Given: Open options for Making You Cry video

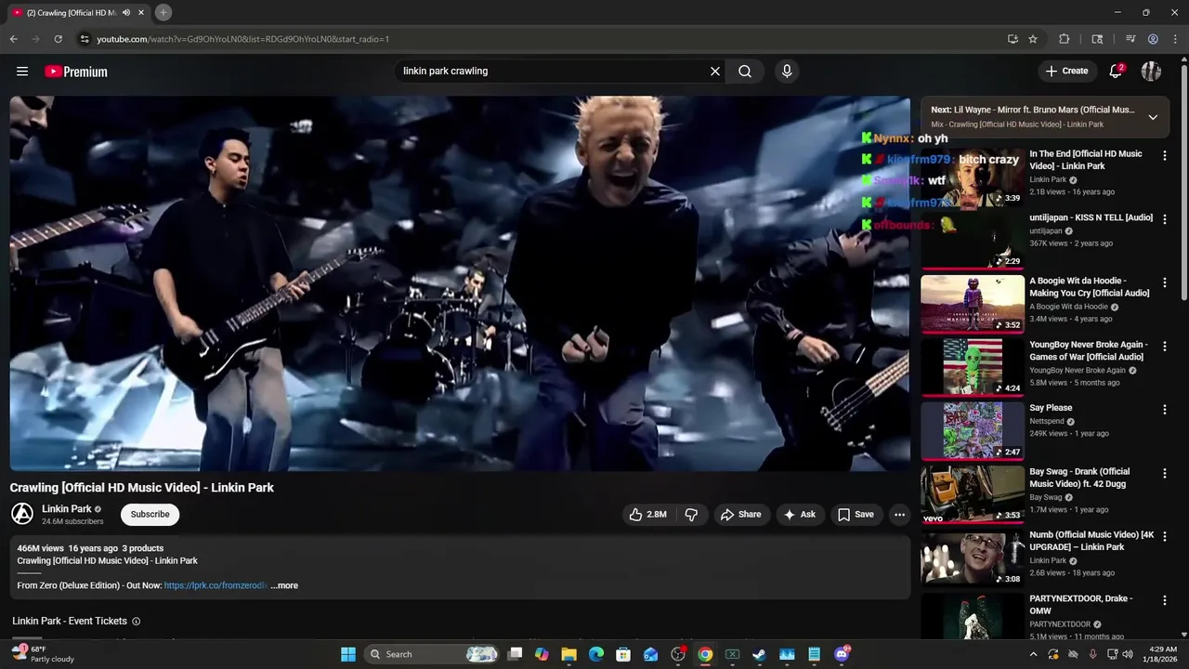Looking at the screenshot, I should click(1164, 282).
